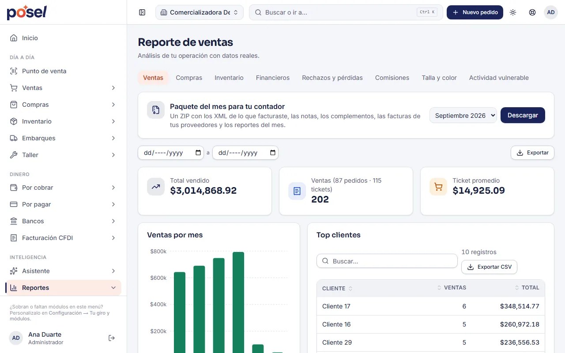Image resolution: width=565 pixels, height=353 pixels.
Task: Click the Posel logo
Action: [x=26, y=12]
